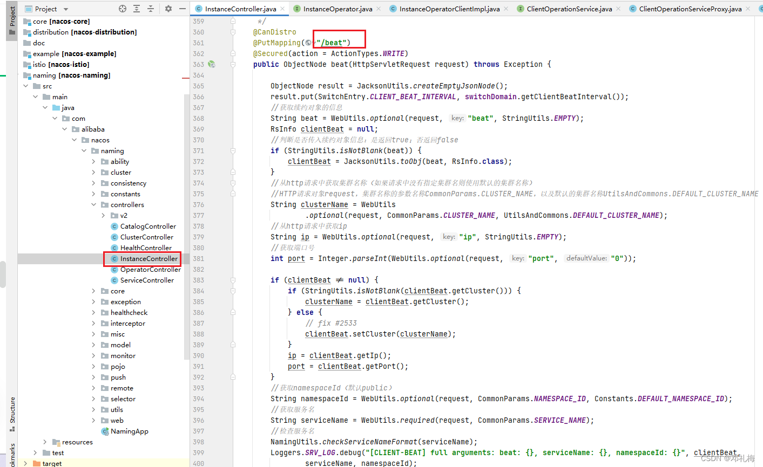Screen dimensions: 763x467
Task: Collapse the main folder node
Action: coord(36,97)
